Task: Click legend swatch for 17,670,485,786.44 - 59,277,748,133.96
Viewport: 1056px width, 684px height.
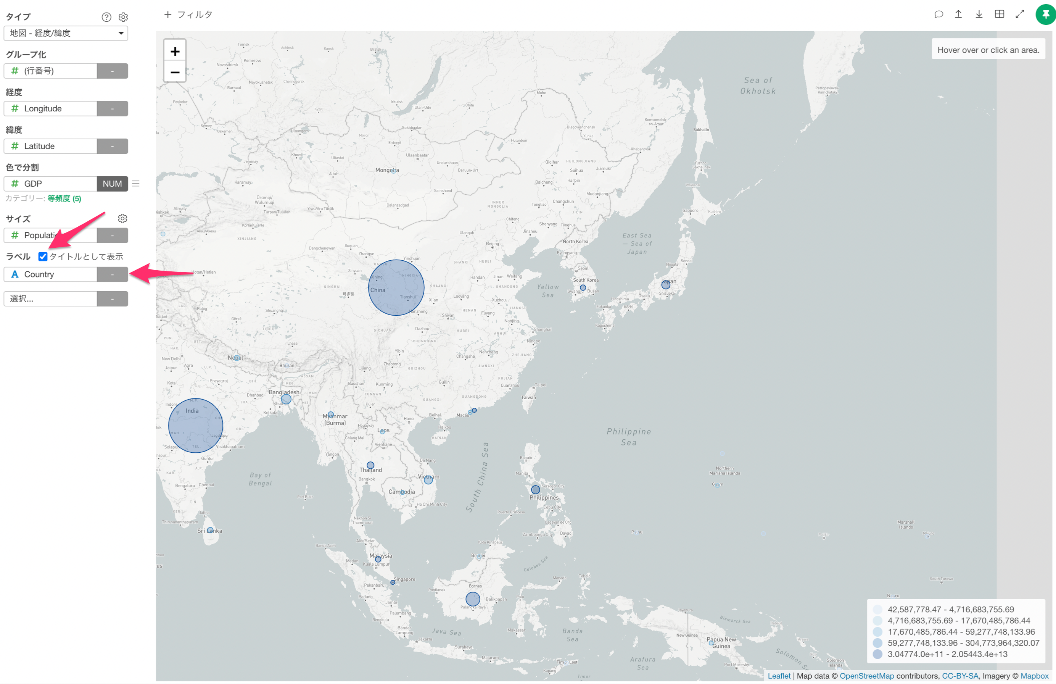Action: click(x=877, y=632)
